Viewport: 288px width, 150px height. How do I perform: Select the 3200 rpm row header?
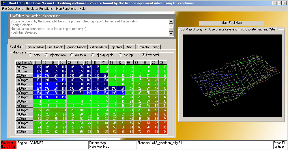pos(24,97)
